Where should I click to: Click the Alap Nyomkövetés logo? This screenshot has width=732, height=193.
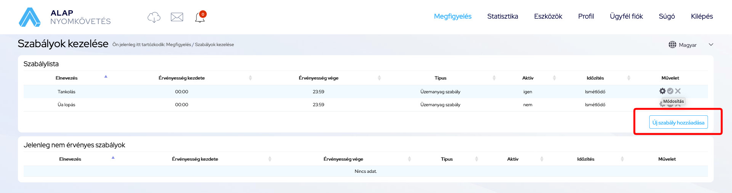tap(65, 17)
